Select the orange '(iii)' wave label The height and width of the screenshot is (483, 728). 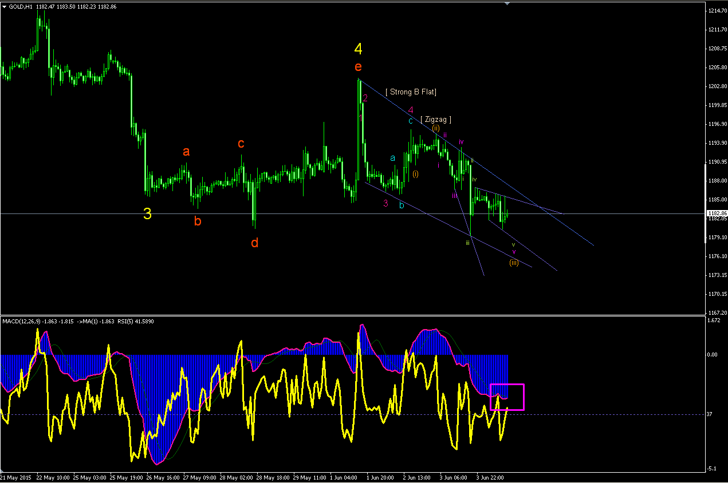[514, 263]
